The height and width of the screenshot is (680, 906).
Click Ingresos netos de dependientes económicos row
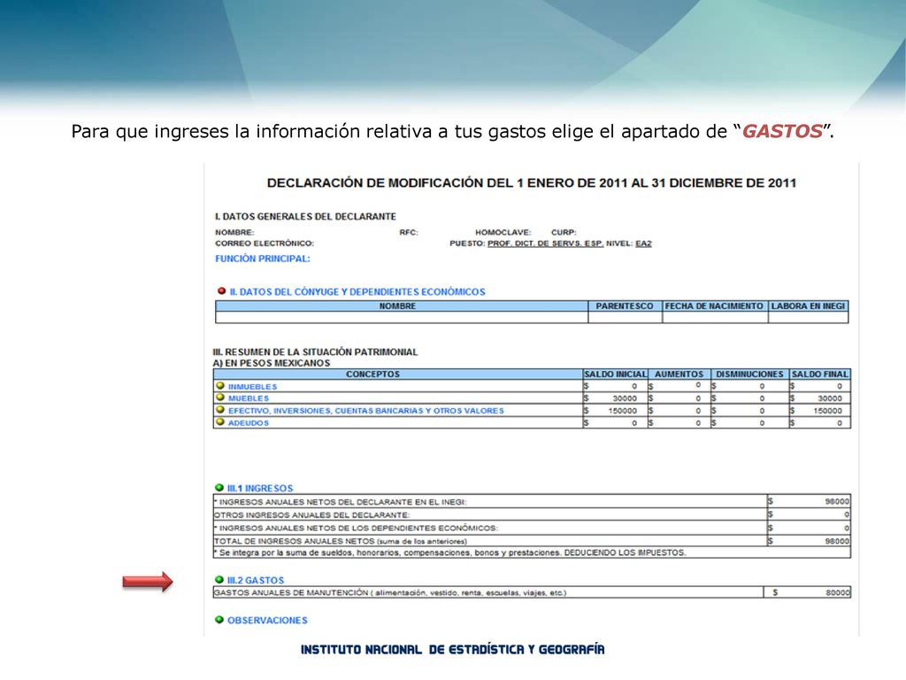point(532,528)
